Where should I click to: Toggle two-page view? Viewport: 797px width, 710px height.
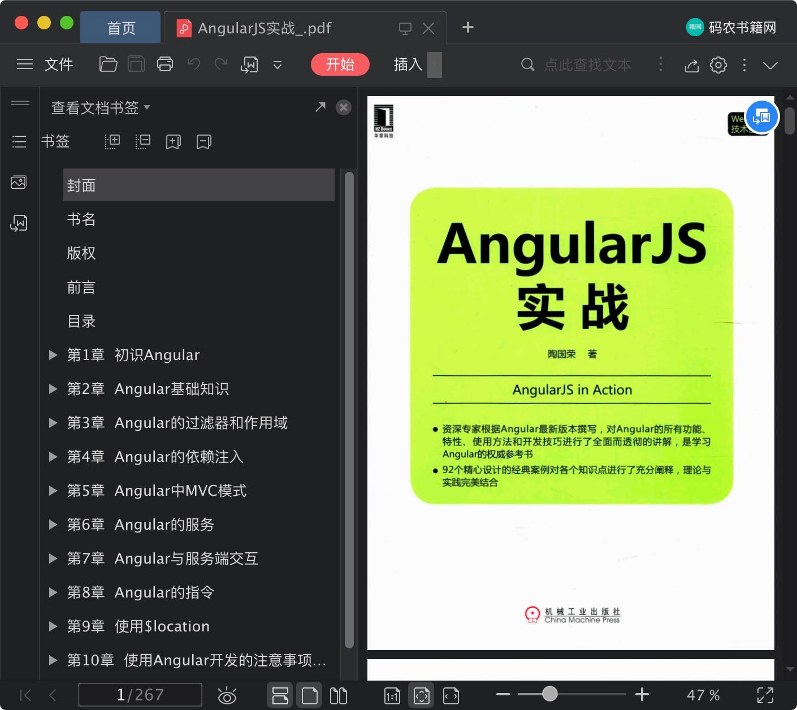[x=339, y=695]
